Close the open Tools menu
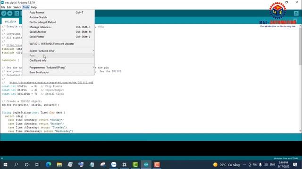302x169 pixels. 26,8
